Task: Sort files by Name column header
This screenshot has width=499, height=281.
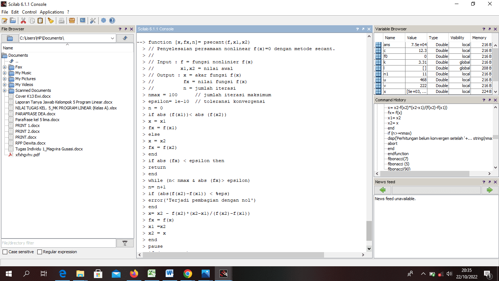Action: (68, 48)
